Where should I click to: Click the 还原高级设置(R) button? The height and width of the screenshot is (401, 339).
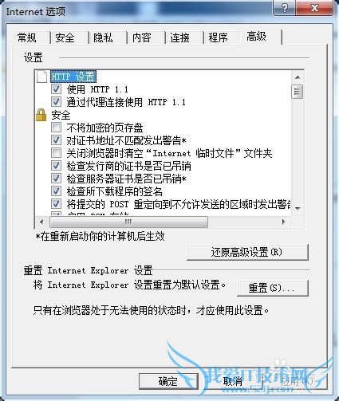247,252
